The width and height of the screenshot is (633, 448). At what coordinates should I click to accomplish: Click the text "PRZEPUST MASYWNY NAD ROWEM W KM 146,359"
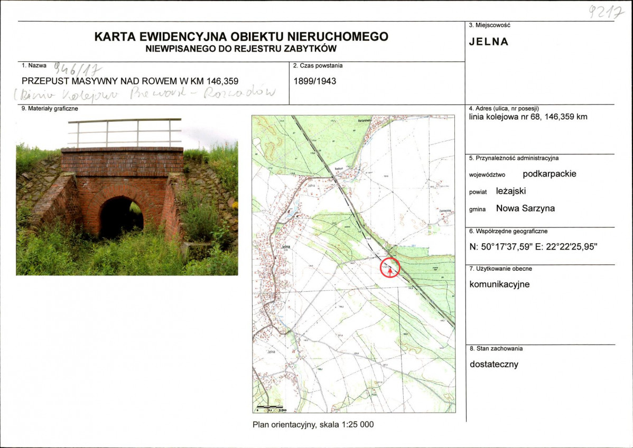pyautogui.click(x=130, y=81)
